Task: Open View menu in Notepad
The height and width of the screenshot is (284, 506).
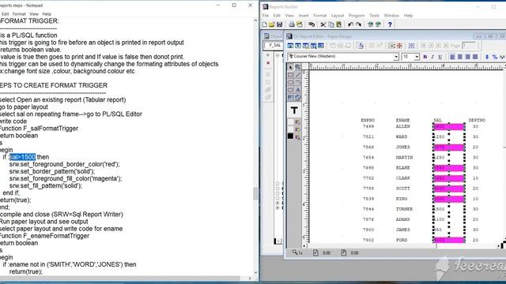Action: point(33,14)
